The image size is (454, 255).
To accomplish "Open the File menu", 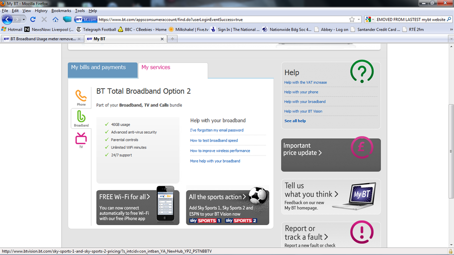I will pyautogui.click(x=5, y=11).
